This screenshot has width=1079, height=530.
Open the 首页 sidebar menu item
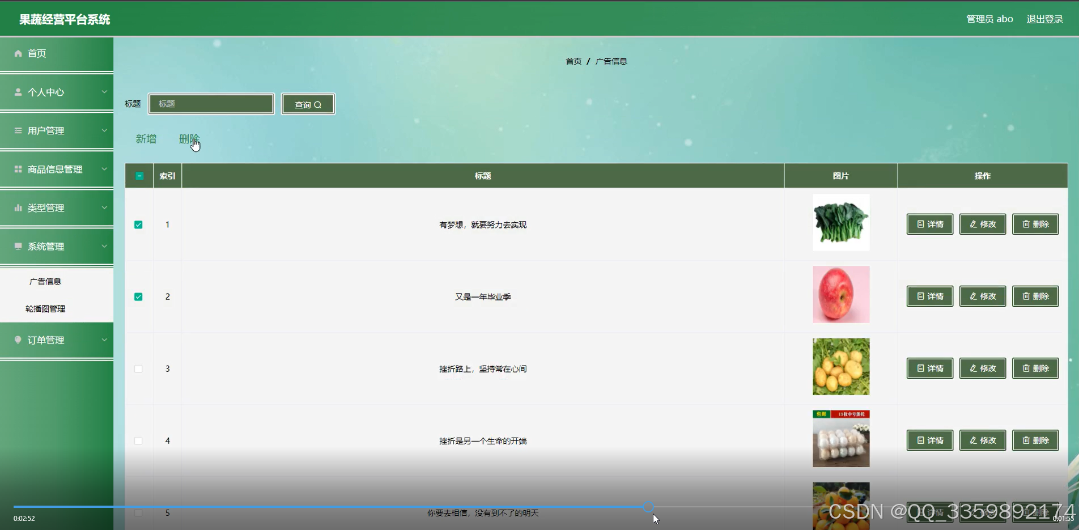click(57, 53)
